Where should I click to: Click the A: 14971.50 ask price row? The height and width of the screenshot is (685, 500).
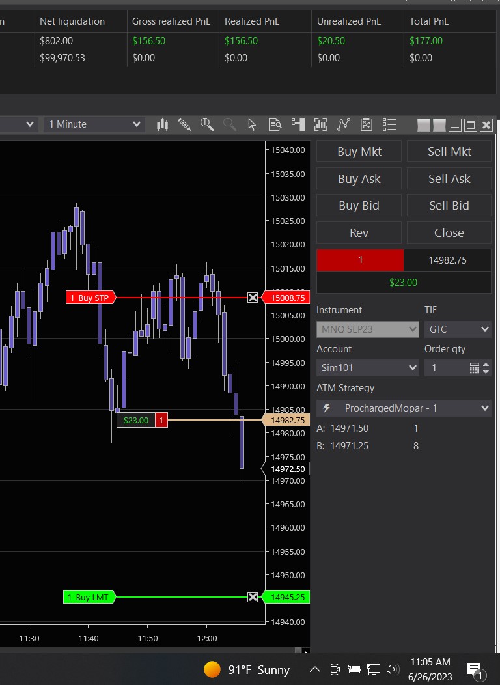coord(368,428)
